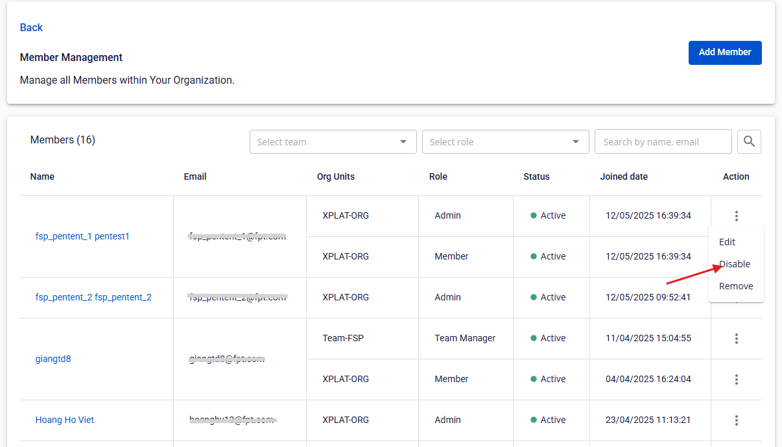Click joined date 12/05/2025 09:52:41
This screenshot has height=447, width=782.
click(648, 297)
